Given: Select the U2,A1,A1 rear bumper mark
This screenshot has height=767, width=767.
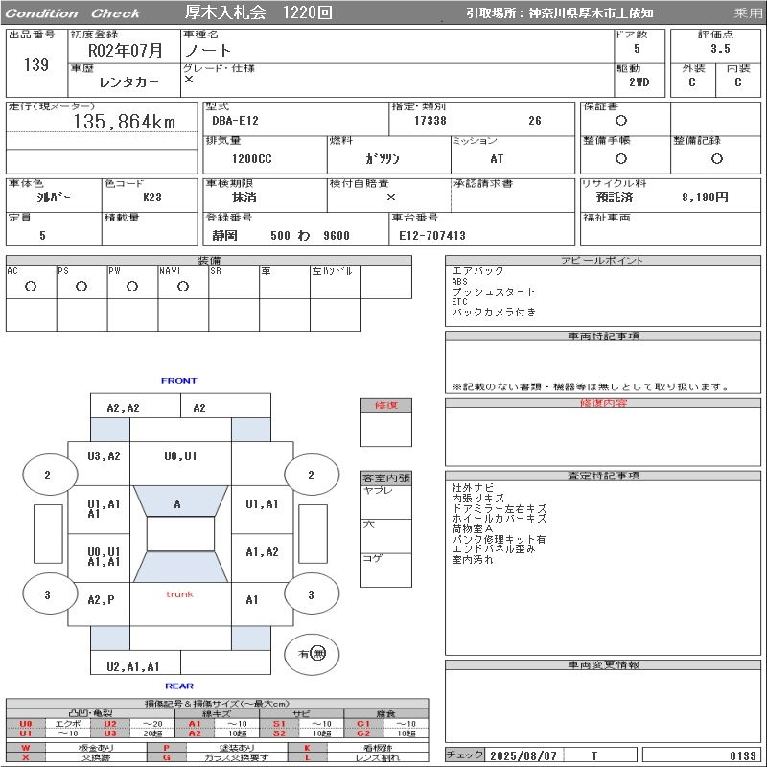Looking at the screenshot, I should [133, 666].
